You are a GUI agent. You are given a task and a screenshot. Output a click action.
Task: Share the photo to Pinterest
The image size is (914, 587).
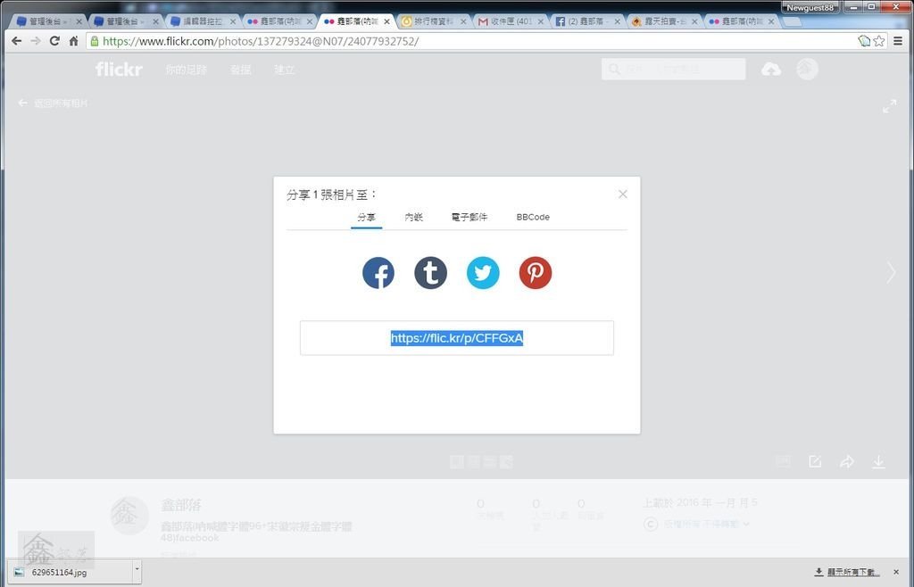(x=536, y=273)
